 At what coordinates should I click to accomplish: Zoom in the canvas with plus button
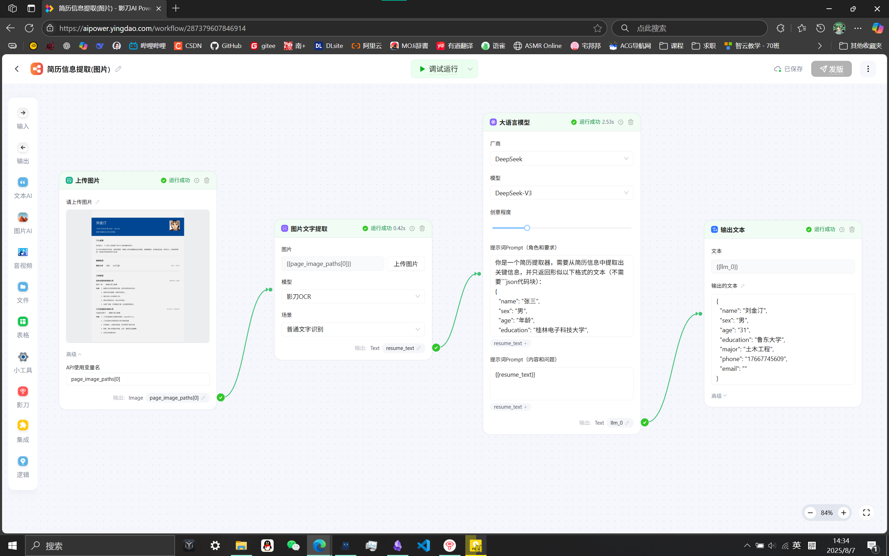point(844,513)
